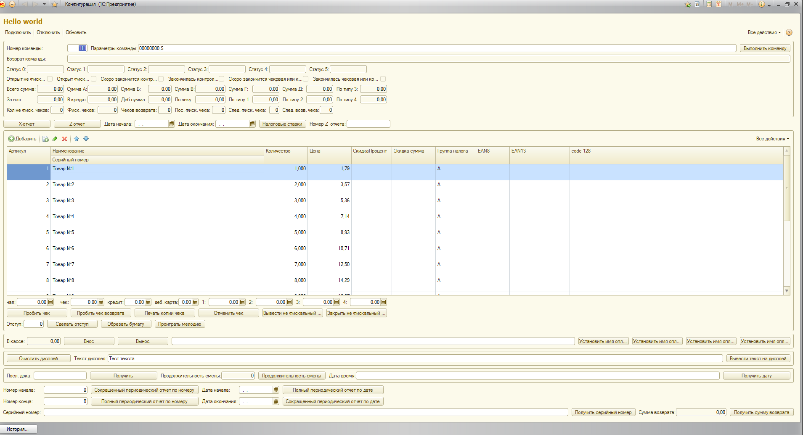803x435 pixels.
Task: Open the About info icon
Action: point(761,4)
